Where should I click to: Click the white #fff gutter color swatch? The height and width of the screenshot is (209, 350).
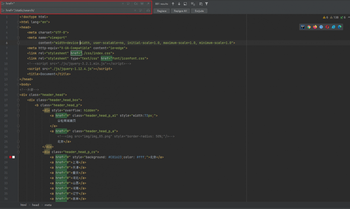[13, 157]
